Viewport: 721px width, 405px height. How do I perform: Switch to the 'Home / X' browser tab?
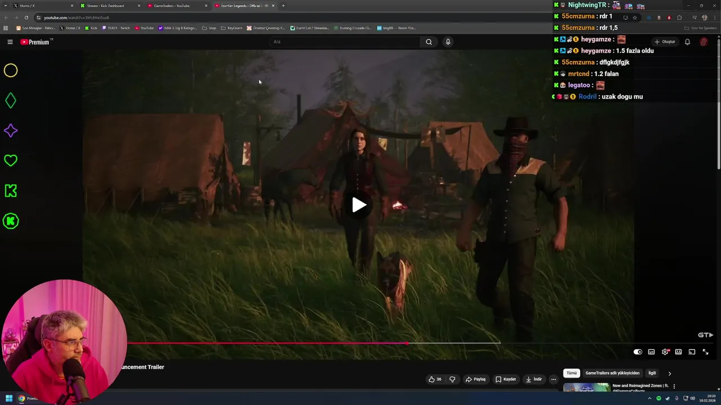[x=43, y=6]
